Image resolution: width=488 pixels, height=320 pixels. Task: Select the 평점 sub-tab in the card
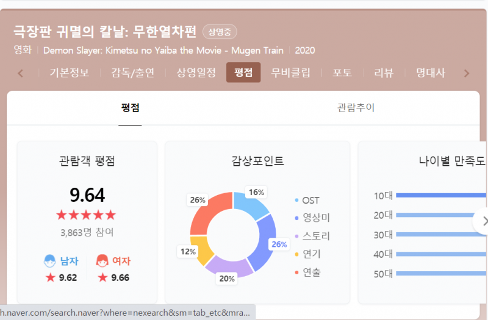click(x=130, y=108)
